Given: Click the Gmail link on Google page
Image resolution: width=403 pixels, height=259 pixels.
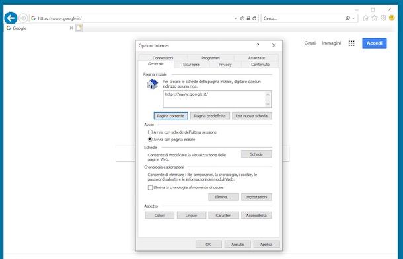Looking at the screenshot, I should (x=311, y=43).
